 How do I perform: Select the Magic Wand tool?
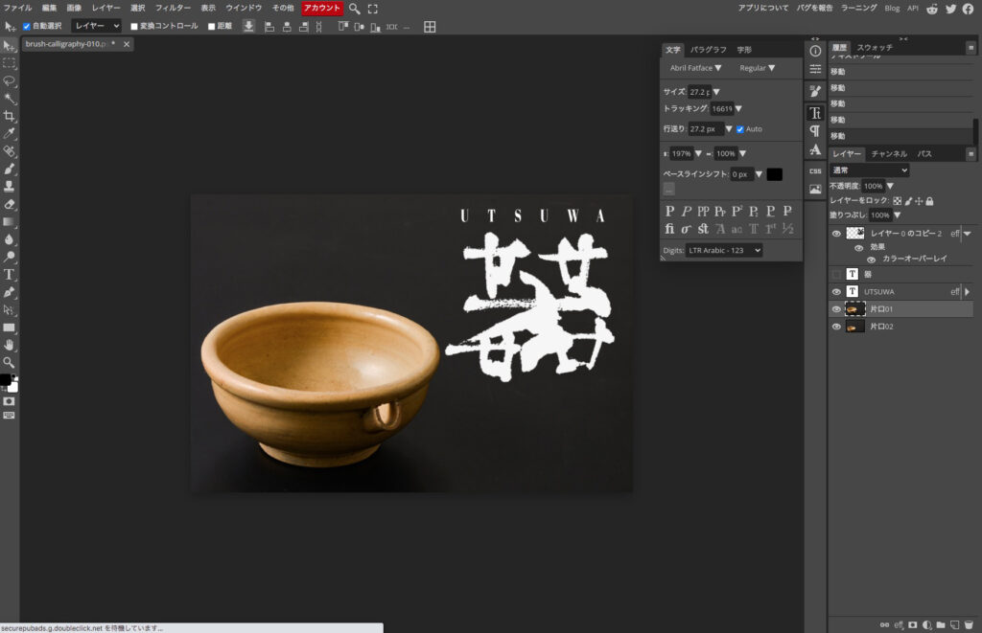[x=10, y=99]
